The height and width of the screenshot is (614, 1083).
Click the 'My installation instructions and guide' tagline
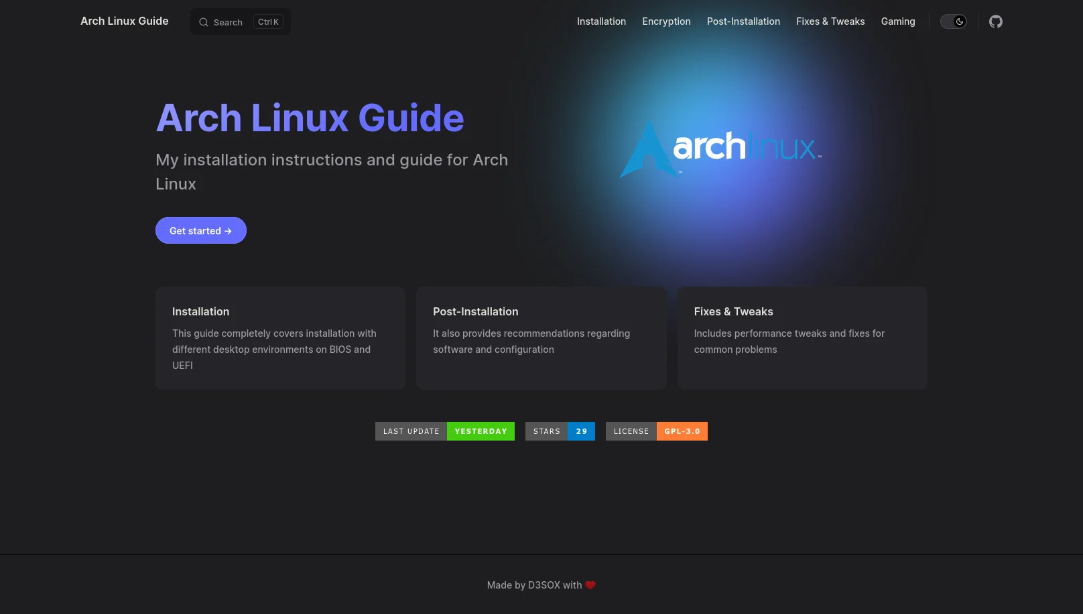click(x=332, y=172)
